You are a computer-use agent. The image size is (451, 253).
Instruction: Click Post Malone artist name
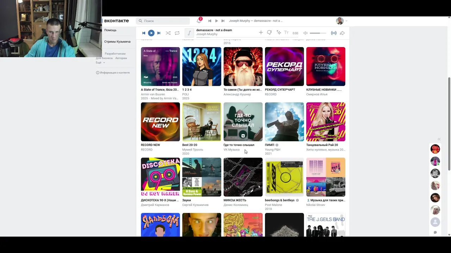coord(273,205)
